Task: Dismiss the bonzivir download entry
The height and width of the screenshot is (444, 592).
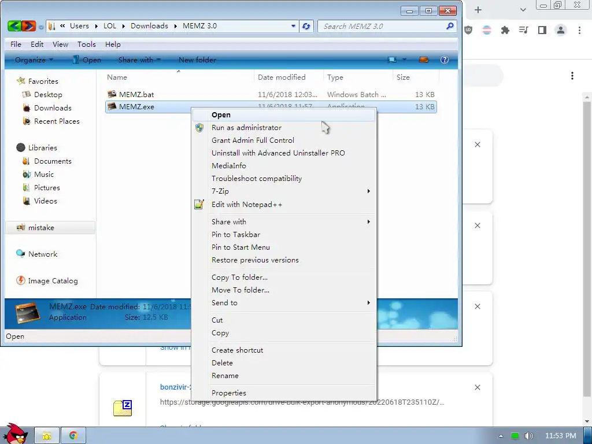Action: click(477, 387)
